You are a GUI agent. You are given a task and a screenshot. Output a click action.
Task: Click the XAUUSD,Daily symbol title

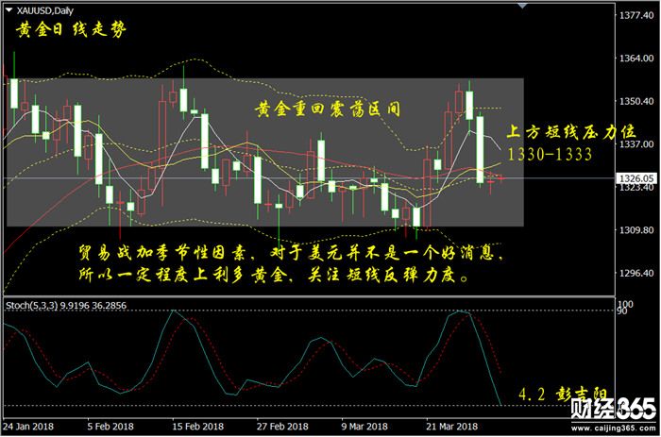tap(45, 10)
